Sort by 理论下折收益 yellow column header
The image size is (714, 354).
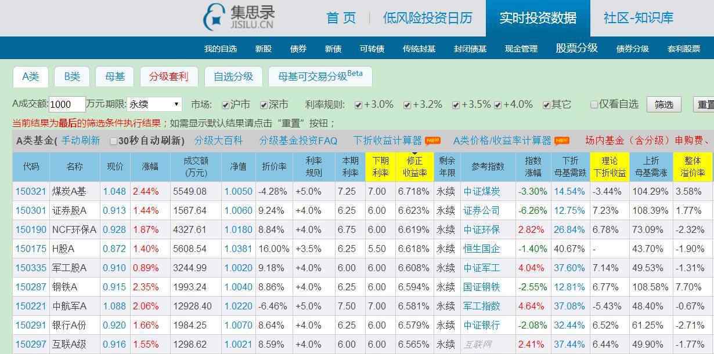coord(610,167)
